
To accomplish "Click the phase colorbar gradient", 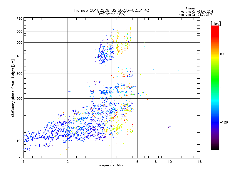I will point(215,87).
